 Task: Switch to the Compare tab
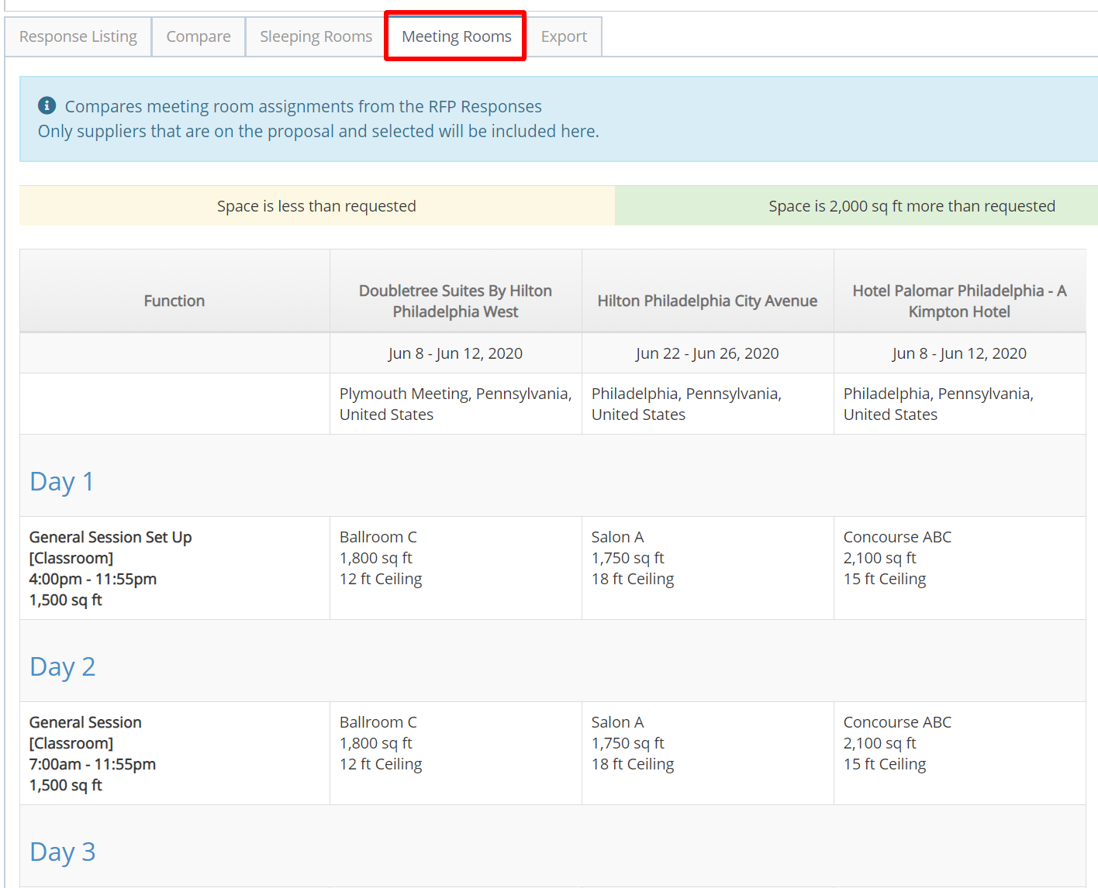click(x=199, y=37)
